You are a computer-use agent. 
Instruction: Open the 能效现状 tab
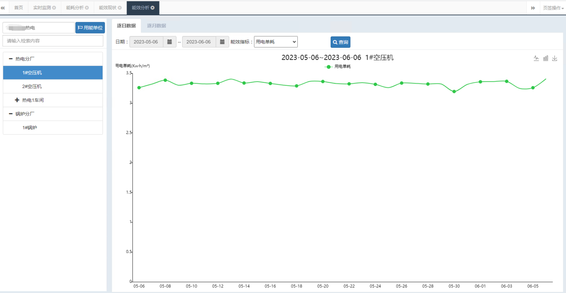(x=108, y=8)
